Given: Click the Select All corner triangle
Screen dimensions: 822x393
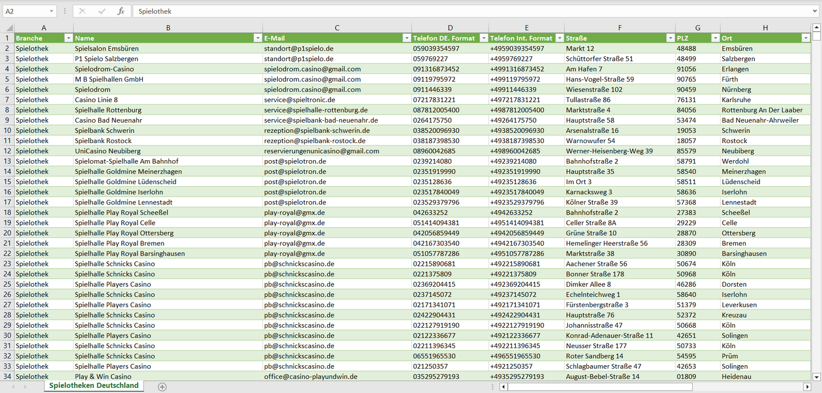Looking at the screenshot, I should (9, 28).
